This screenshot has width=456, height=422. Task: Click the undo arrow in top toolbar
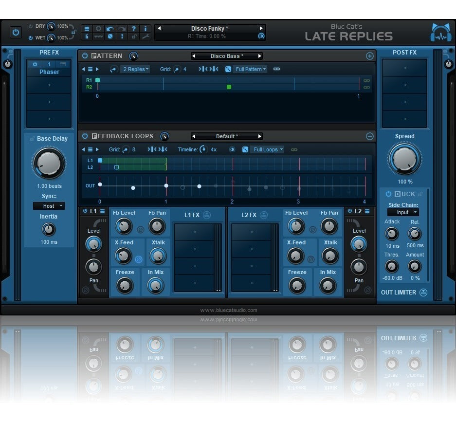click(110, 29)
